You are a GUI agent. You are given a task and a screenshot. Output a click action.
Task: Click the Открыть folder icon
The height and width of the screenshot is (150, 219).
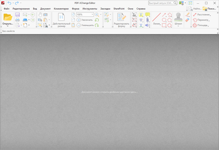(x=8, y=17)
